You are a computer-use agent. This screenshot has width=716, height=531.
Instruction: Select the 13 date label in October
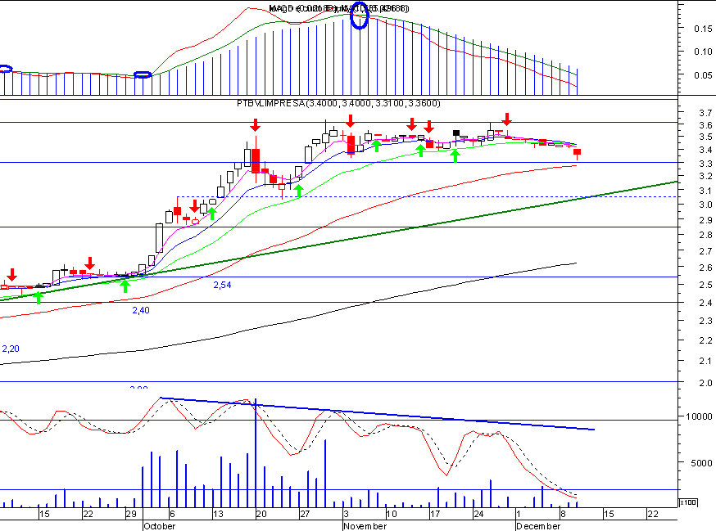tap(218, 514)
